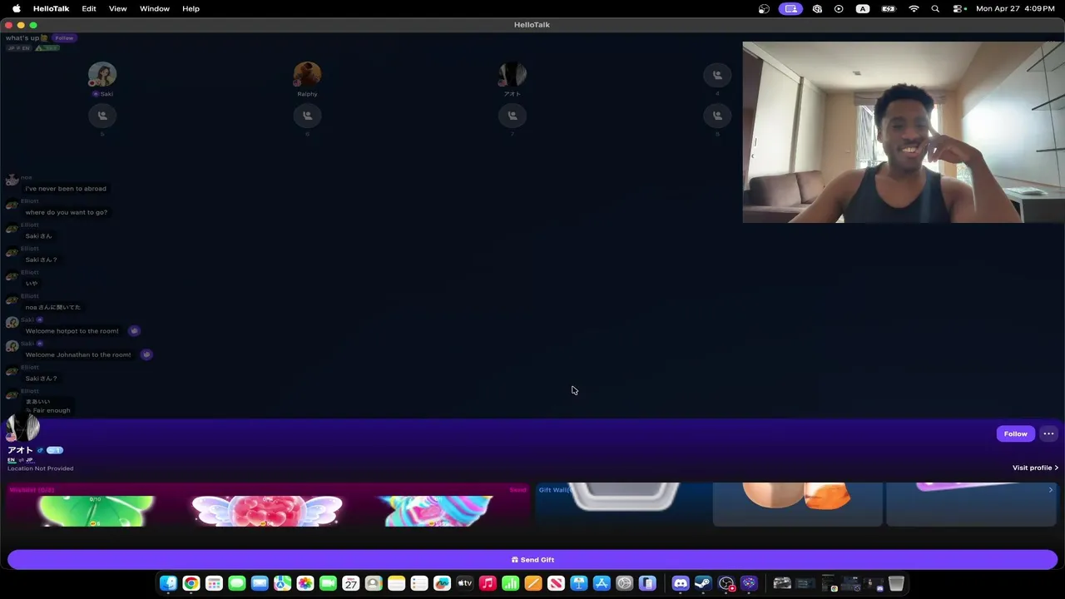This screenshot has height=599, width=1065.
Task: Open the View menu
Action: point(117,8)
